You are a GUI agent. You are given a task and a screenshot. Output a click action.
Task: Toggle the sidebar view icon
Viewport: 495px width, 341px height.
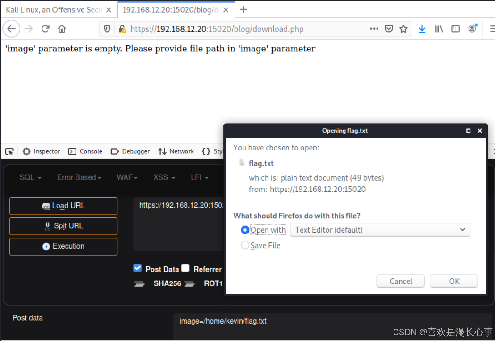click(x=455, y=29)
